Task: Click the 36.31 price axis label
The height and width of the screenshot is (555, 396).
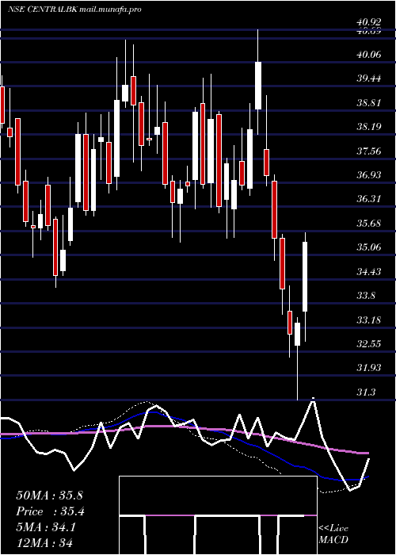Action: pos(370,199)
